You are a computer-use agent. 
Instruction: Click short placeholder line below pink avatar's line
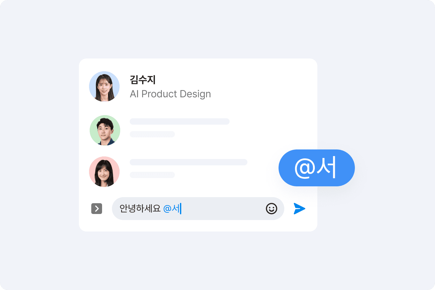coord(152,175)
